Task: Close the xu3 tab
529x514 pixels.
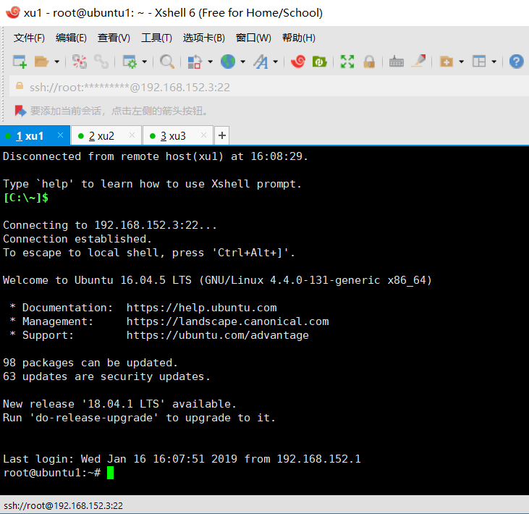Action: coord(203,135)
